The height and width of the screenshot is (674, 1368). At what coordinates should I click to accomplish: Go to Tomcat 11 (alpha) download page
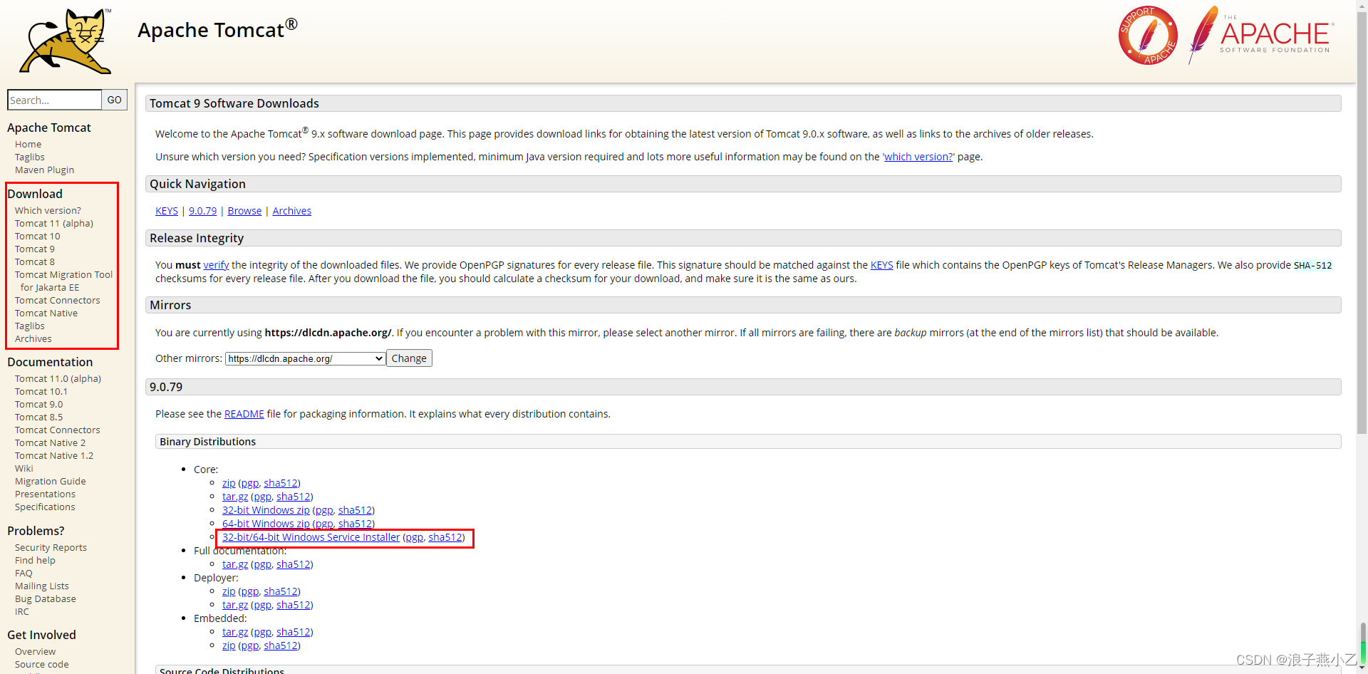point(54,223)
